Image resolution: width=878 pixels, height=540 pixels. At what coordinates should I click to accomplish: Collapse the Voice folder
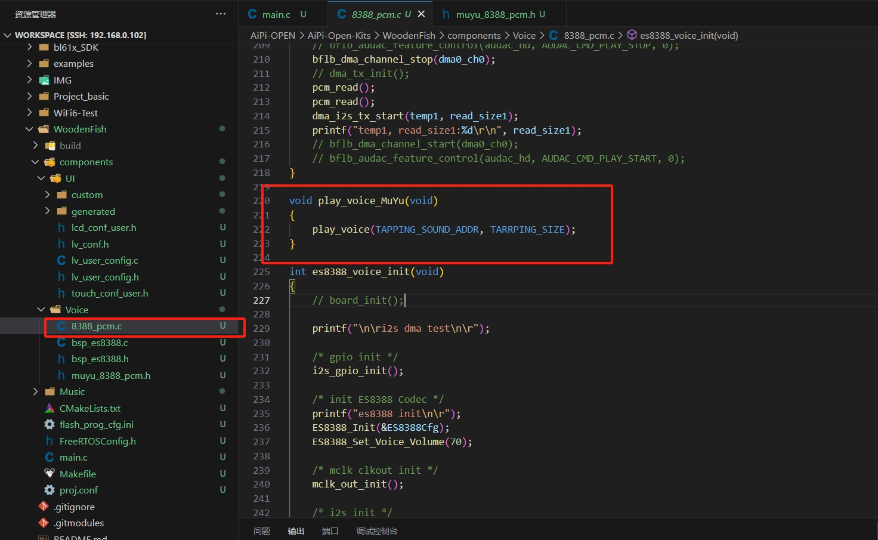tap(41, 310)
